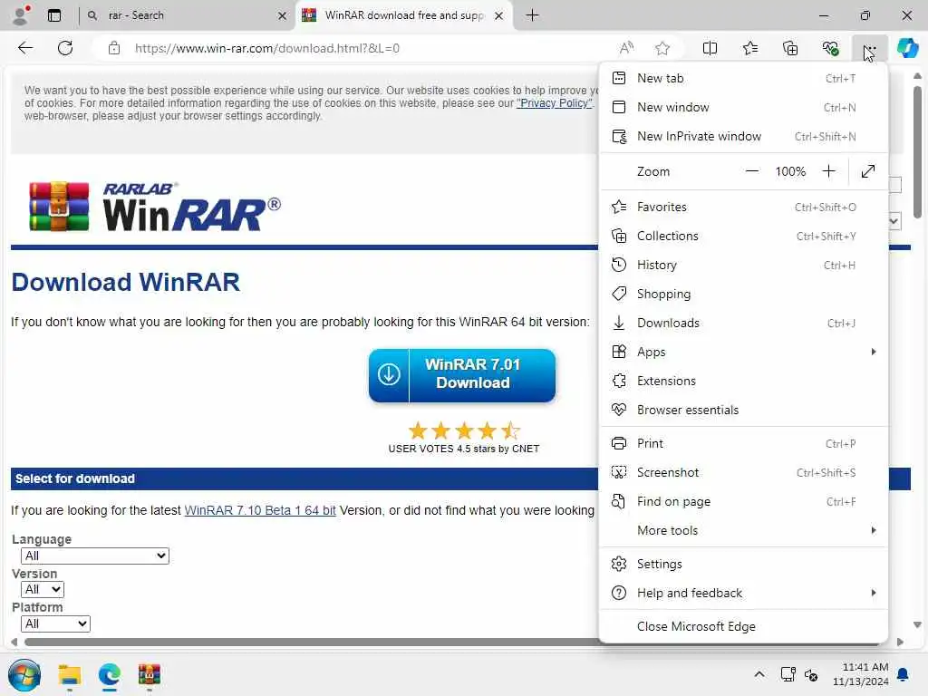Open Collections from the menu
Image resolution: width=928 pixels, height=696 pixels.
point(743,237)
